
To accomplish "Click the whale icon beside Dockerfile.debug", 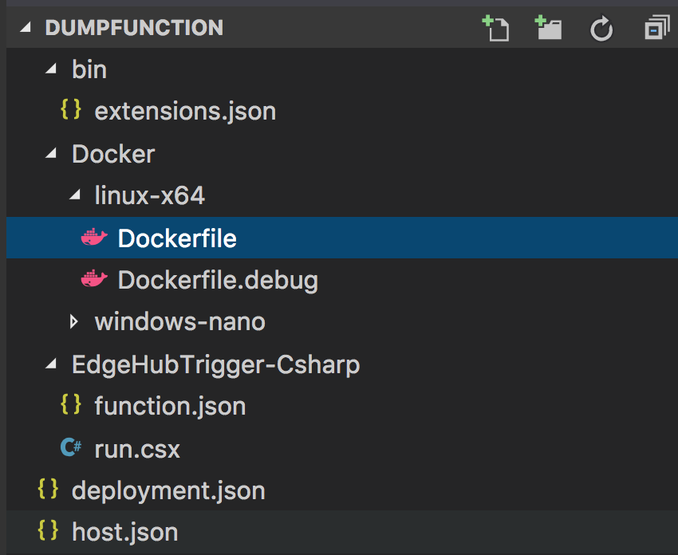I will [94, 279].
